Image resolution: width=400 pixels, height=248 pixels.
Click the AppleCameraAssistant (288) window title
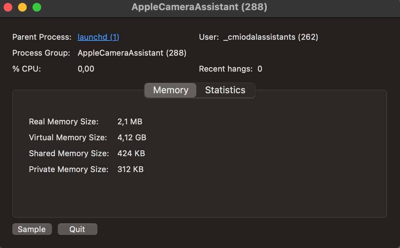[199, 7]
